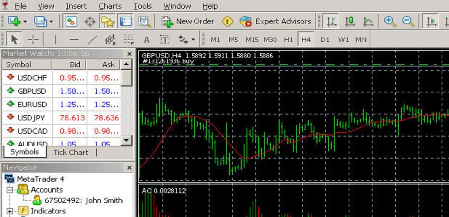Open the Tools menu

(x=142, y=6)
